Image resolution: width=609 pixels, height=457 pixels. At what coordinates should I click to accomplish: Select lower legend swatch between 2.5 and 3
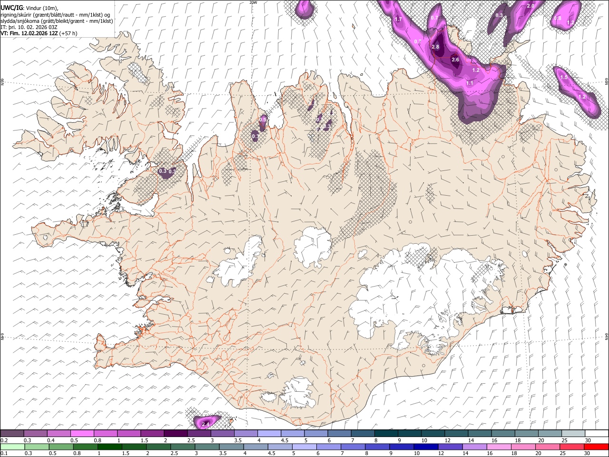[183, 447]
